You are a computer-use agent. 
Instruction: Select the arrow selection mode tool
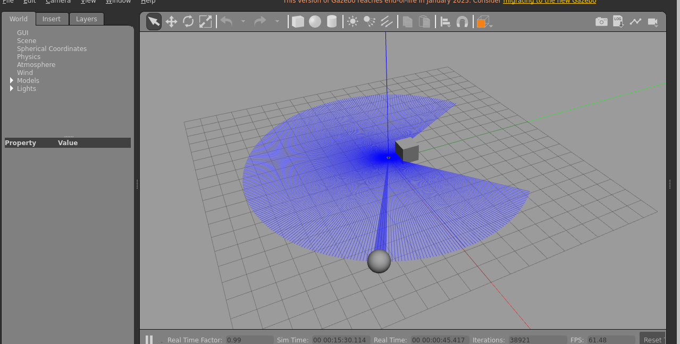154,21
